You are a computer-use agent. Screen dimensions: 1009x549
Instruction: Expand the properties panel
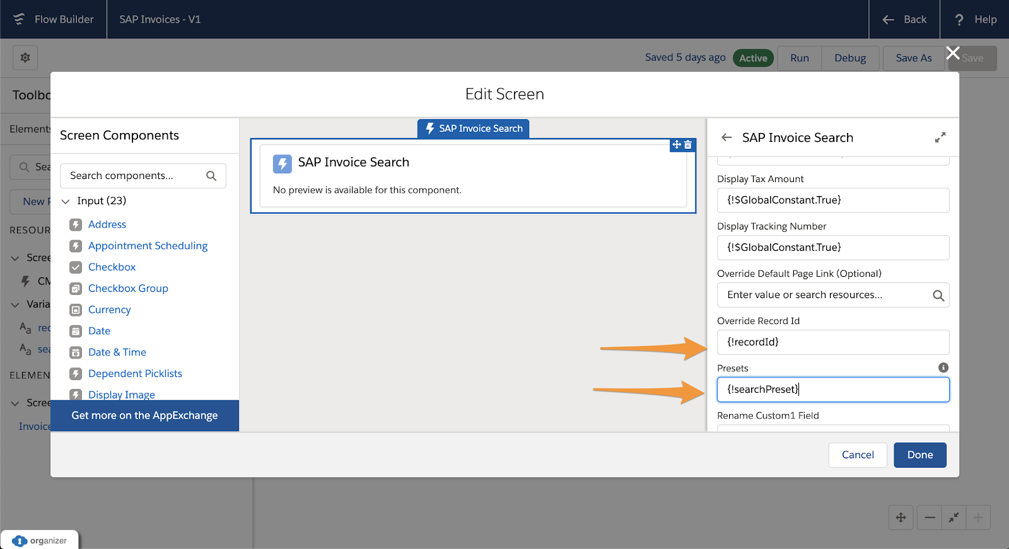coord(940,137)
